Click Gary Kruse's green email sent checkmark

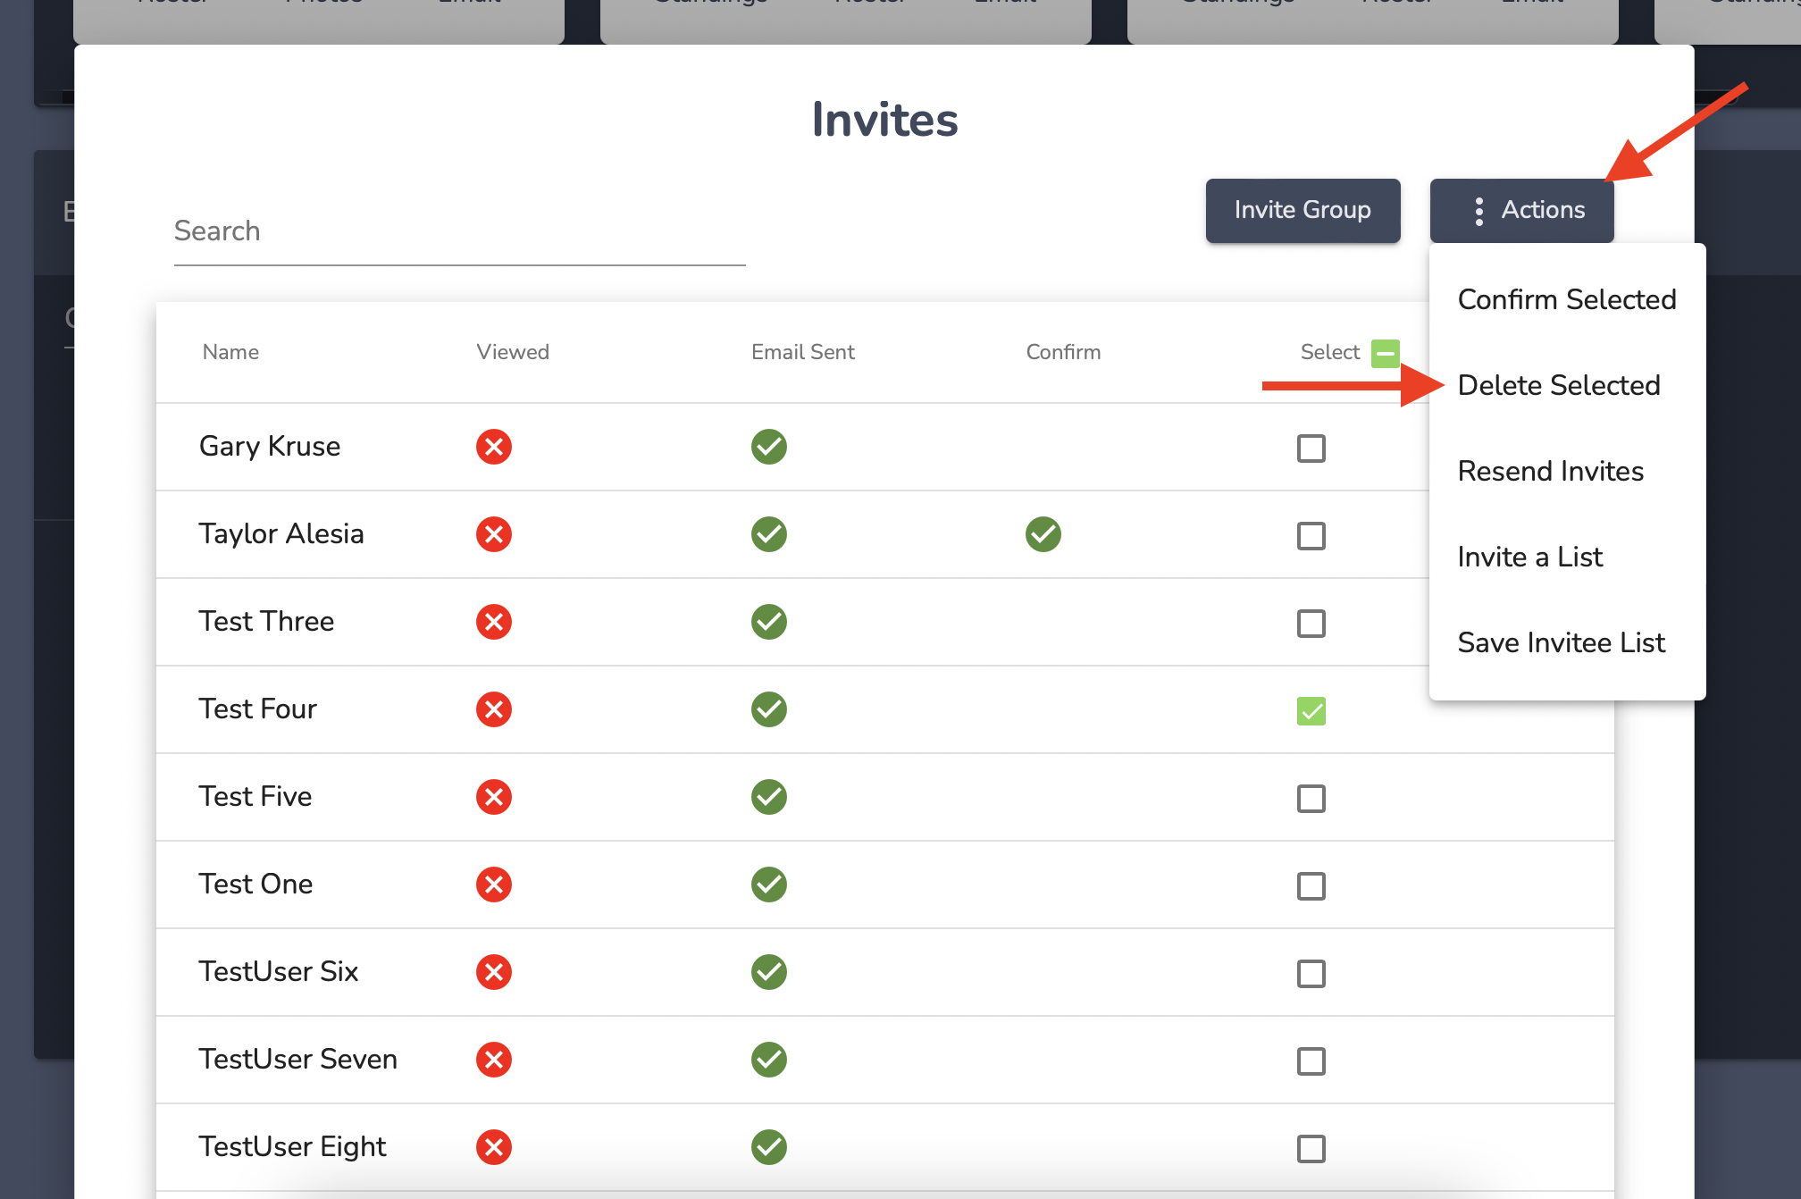tap(769, 447)
